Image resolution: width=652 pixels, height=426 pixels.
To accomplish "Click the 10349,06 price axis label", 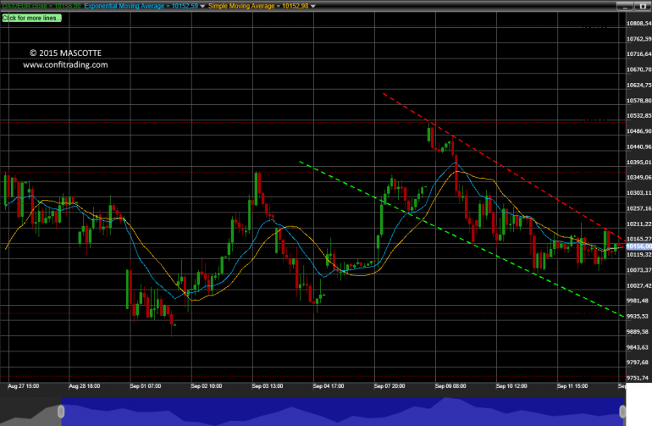I will click(639, 177).
